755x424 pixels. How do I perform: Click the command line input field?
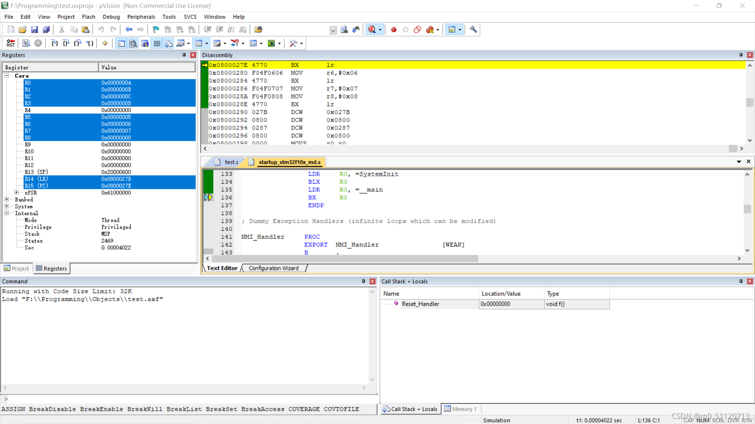189,399
